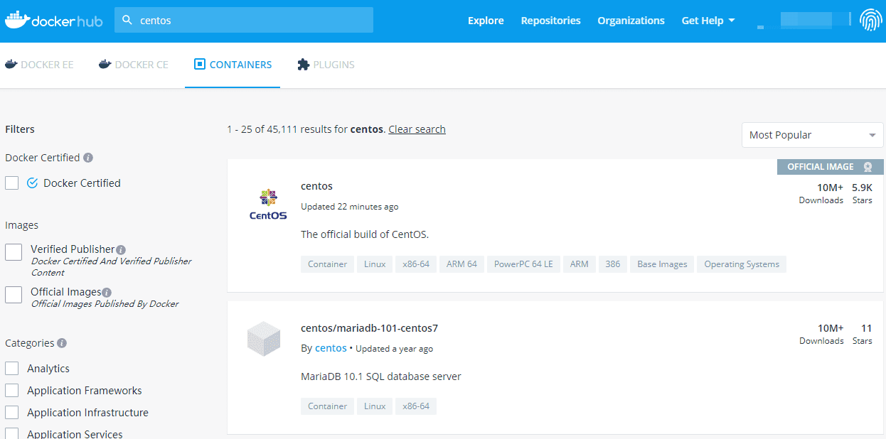Check the Analytics category checkbox
This screenshot has height=439, width=886.
point(11,369)
